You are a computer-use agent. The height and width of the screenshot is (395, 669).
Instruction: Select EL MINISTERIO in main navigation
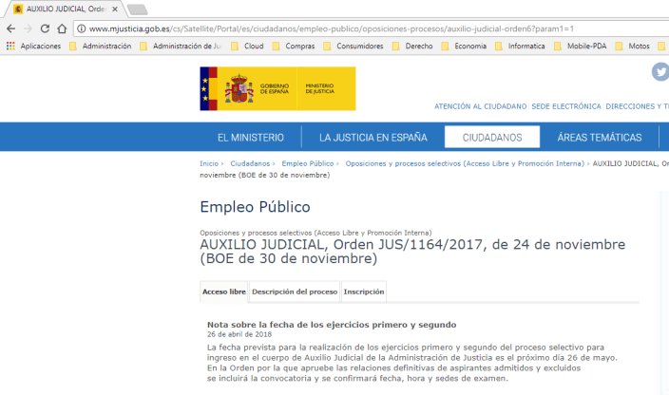(x=250, y=138)
